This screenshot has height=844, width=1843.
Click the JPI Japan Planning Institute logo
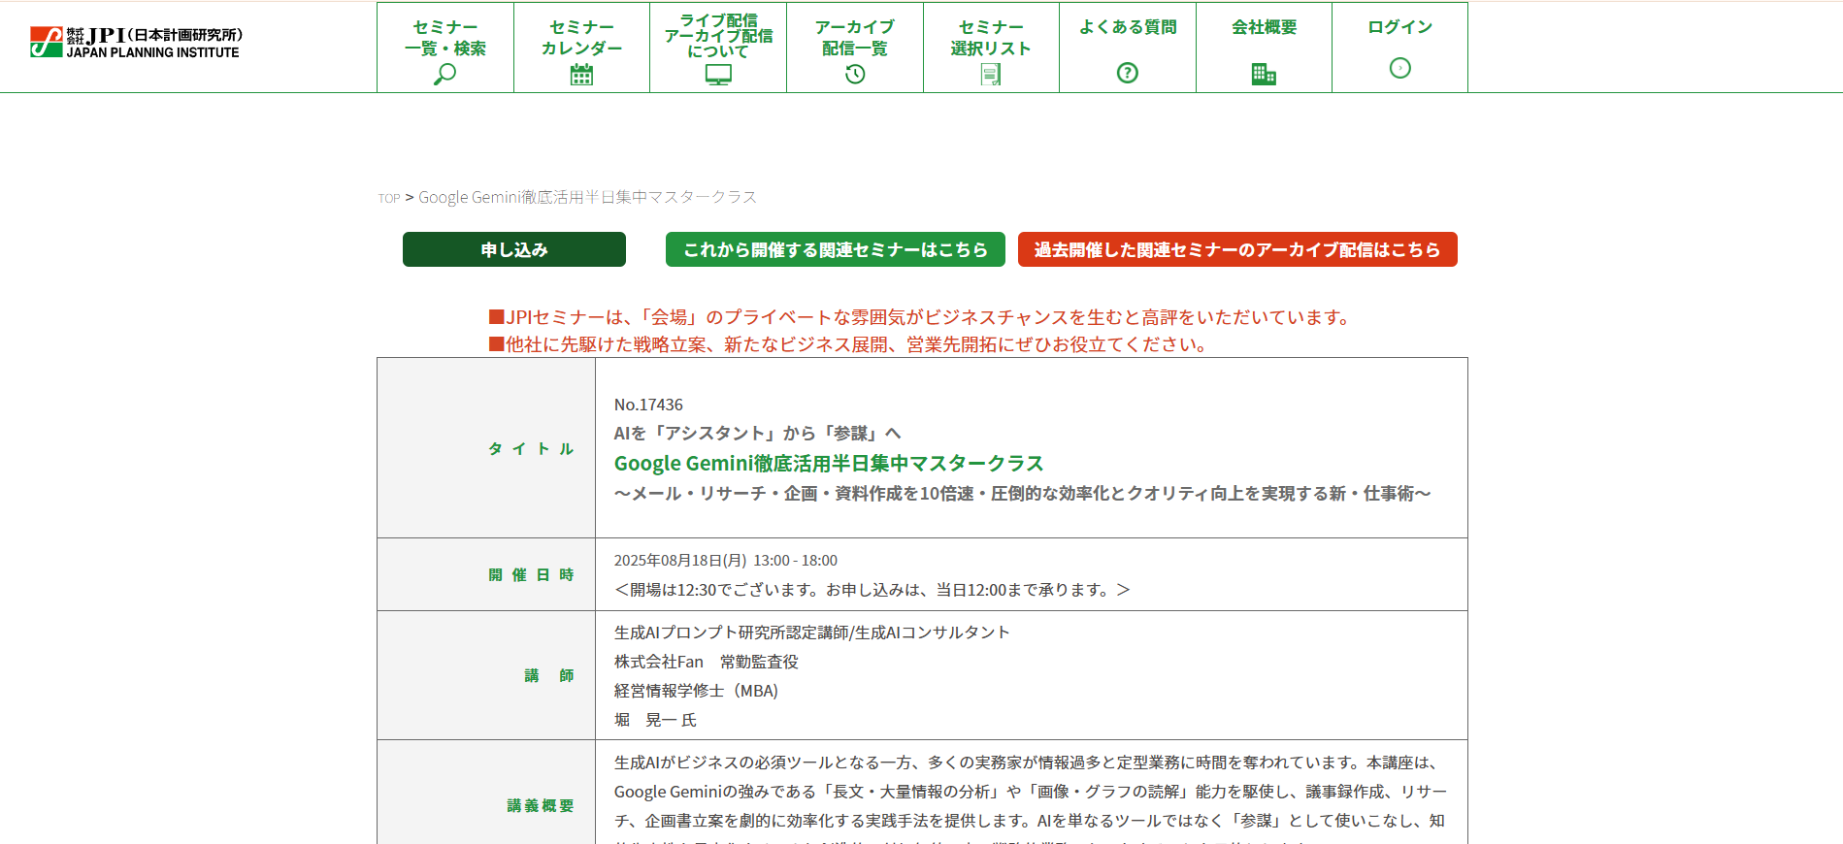[136, 43]
